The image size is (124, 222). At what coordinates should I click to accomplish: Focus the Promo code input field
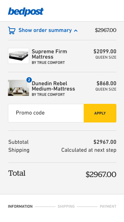46,113
